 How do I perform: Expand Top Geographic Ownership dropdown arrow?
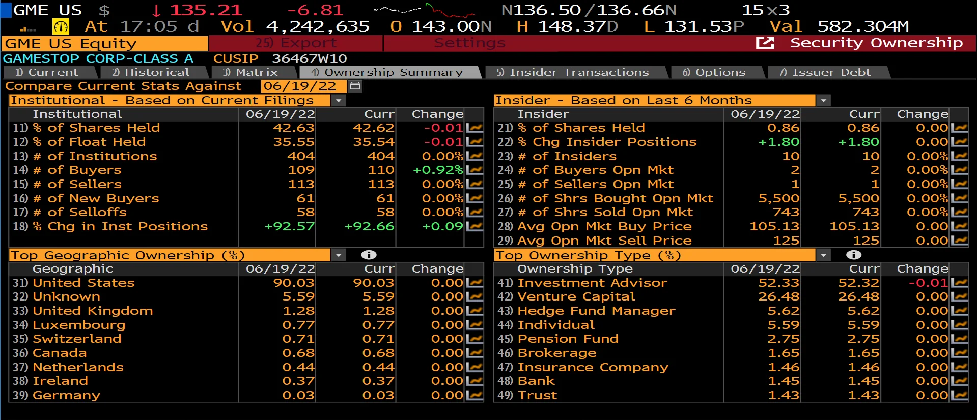(x=339, y=255)
